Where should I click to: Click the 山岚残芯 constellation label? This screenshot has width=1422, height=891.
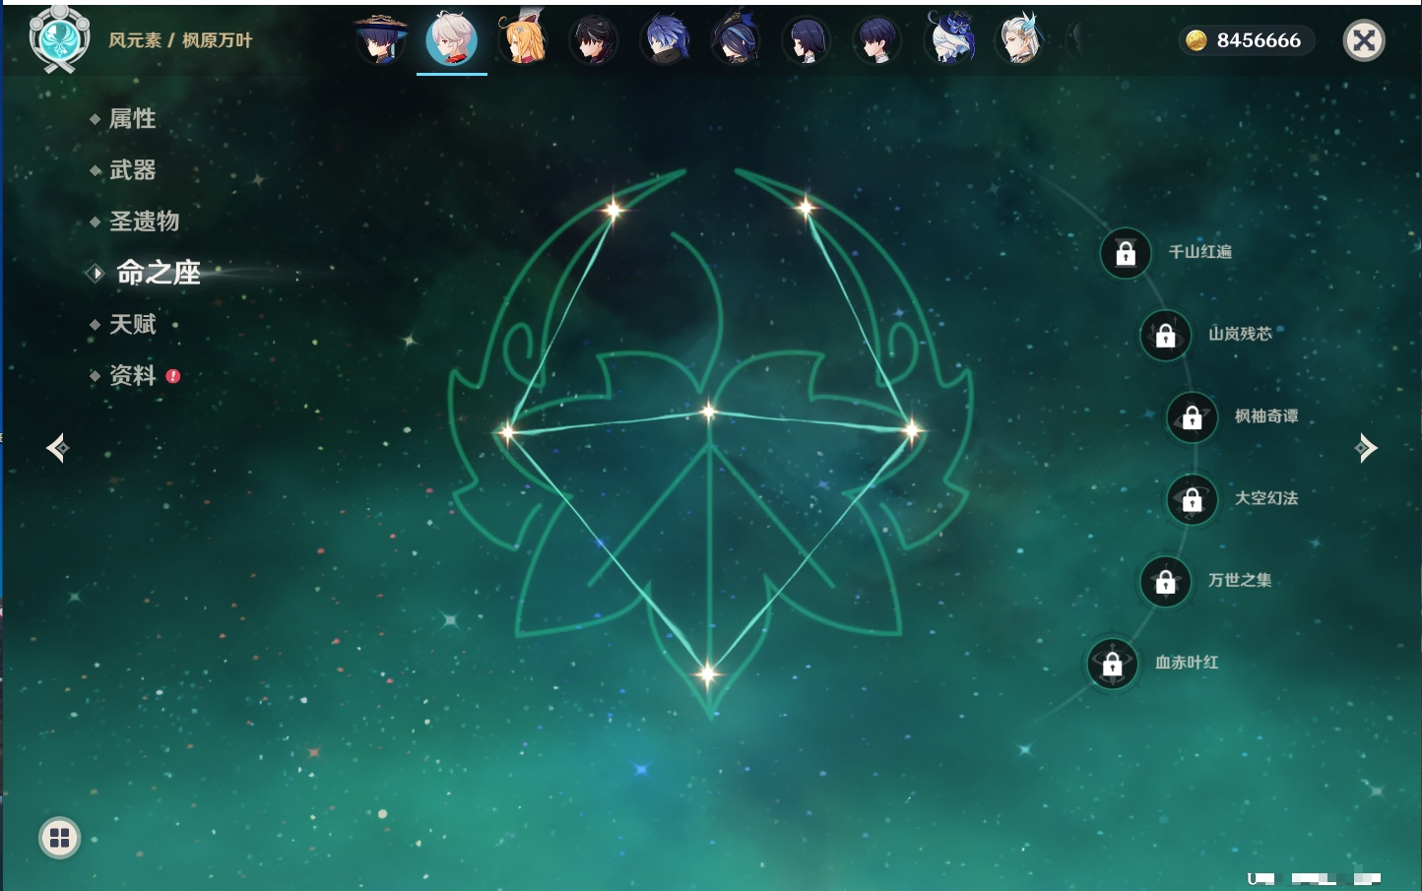(x=1240, y=334)
